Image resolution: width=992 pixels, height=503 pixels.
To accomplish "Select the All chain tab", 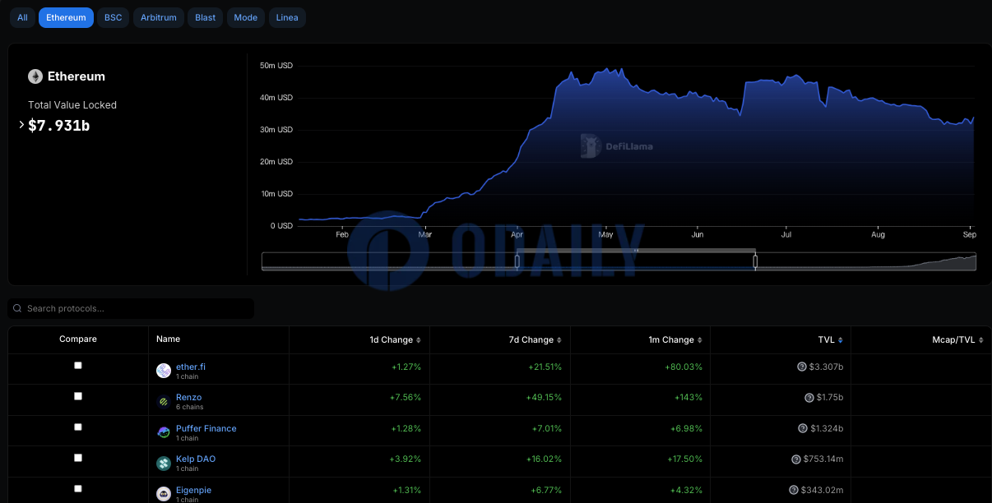I will 22,17.
